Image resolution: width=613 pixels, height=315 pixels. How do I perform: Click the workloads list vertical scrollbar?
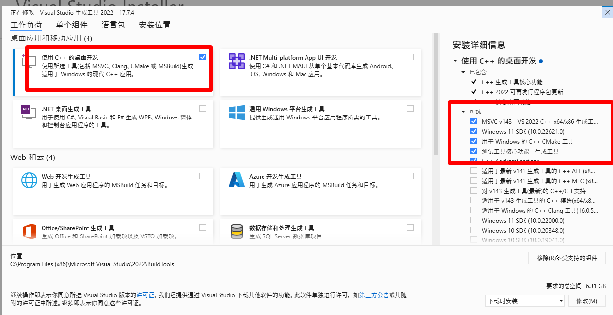click(436, 94)
